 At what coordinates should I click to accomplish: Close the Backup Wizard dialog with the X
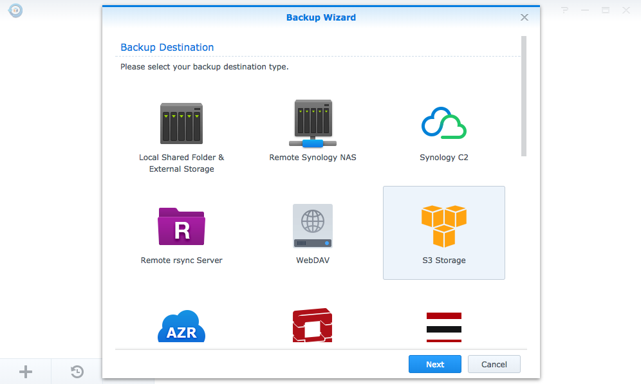pos(525,17)
